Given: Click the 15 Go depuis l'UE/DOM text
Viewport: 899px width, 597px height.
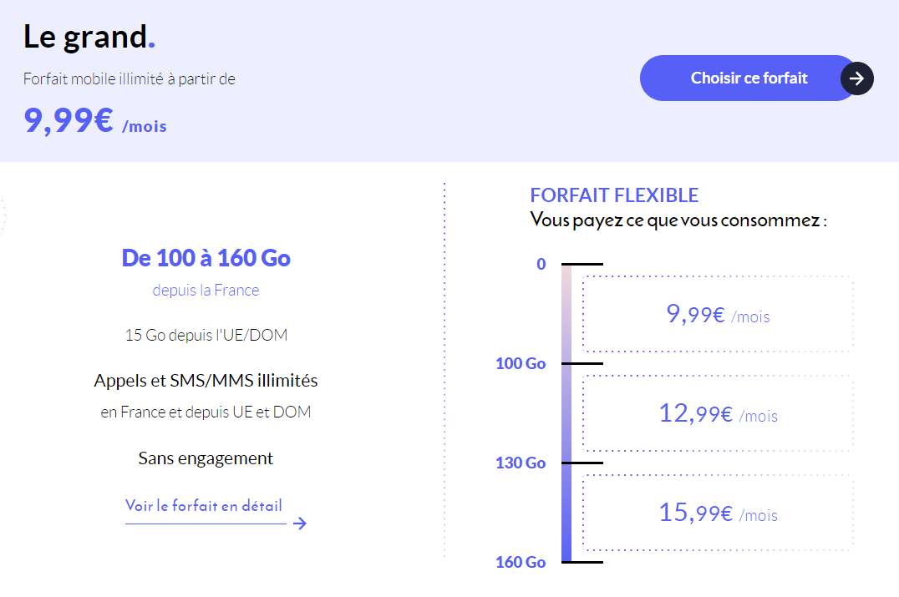Looking at the screenshot, I should (x=206, y=336).
